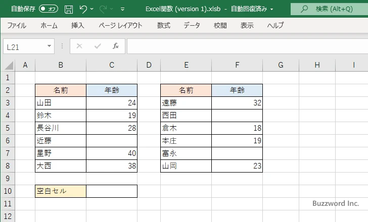The width and height of the screenshot is (368, 222).
Task: Select the cell containing 近藤
Action: click(61, 141)
